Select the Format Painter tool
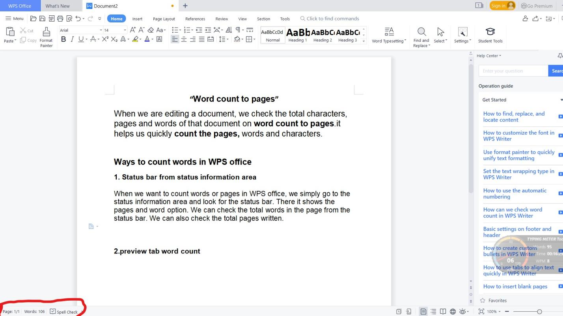 click(46, 35)
